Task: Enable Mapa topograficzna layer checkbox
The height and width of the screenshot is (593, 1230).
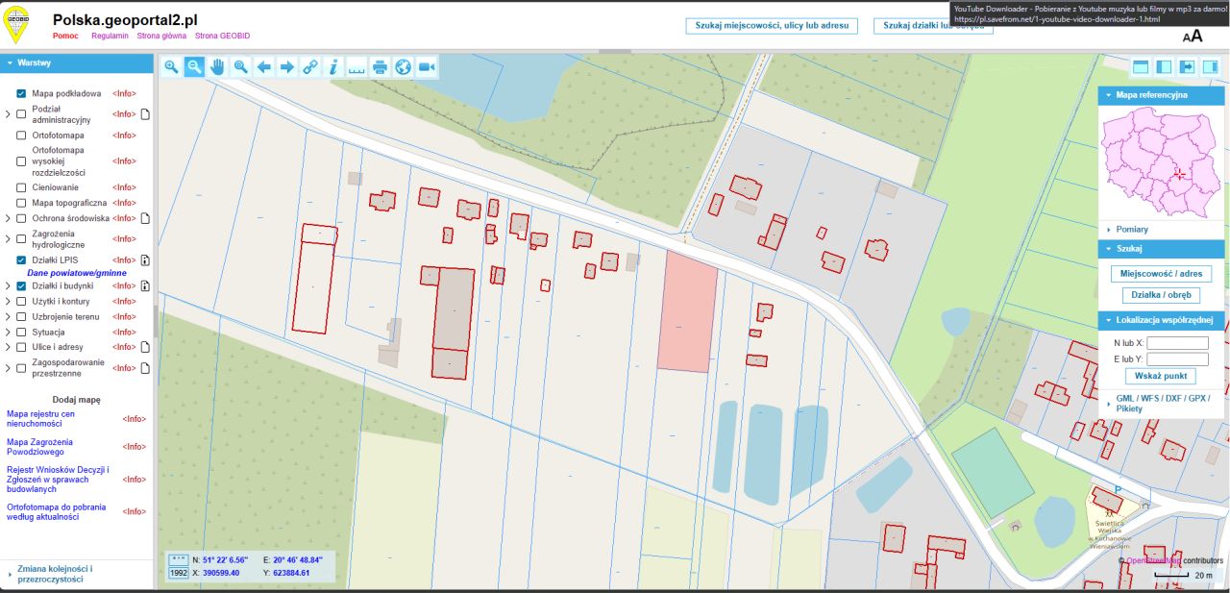Action: pos(21,203)
